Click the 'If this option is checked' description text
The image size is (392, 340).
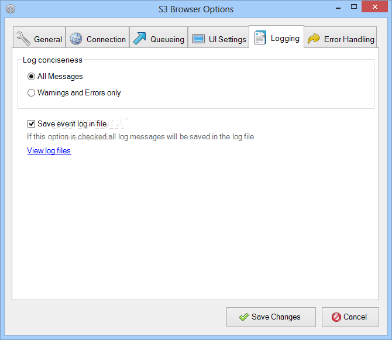click(140, 137)
